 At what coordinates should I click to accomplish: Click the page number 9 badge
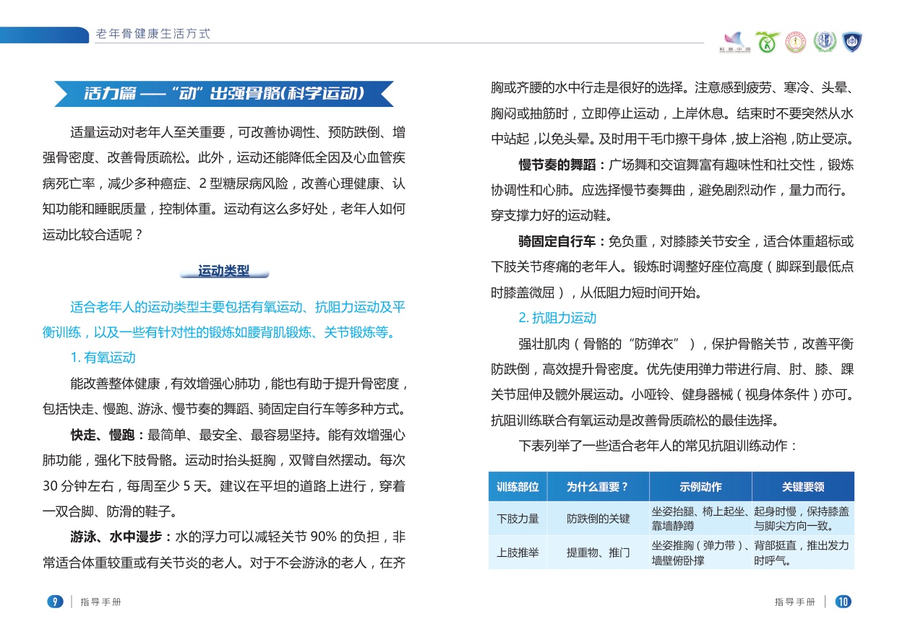54,602
